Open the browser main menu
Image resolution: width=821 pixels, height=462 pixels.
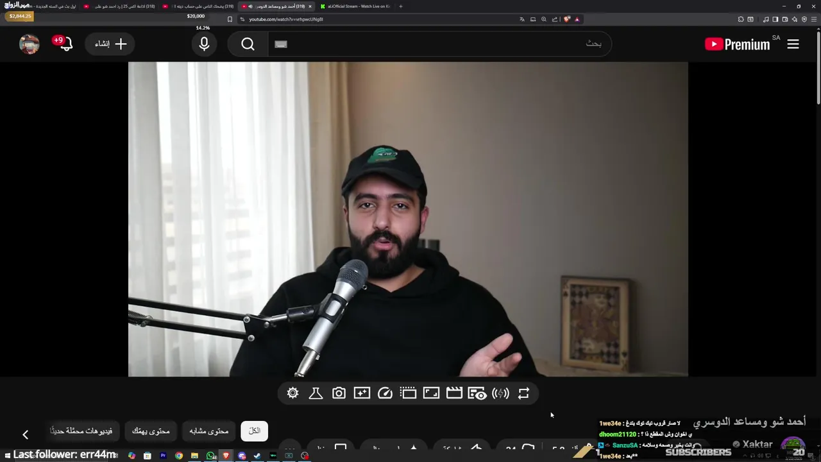[814, 19]
